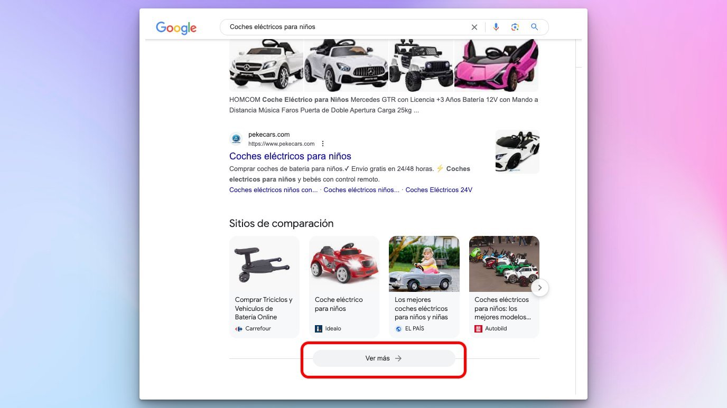Screen dimensions: 727x408
Task: Click the pink Lamborghini toy car image
Action: click(496, 65)
